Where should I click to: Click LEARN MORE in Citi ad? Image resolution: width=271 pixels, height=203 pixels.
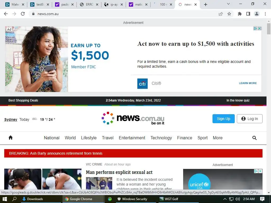coord(248,83)
